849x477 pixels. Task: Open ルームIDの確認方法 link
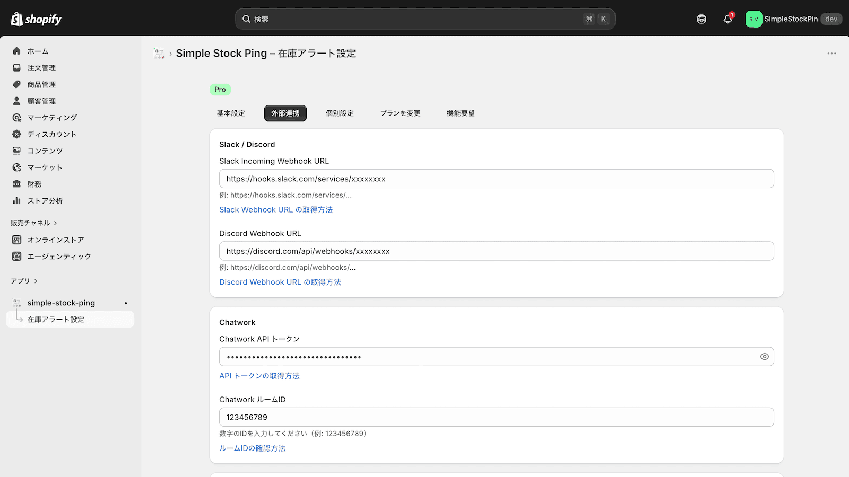[253, 448]
